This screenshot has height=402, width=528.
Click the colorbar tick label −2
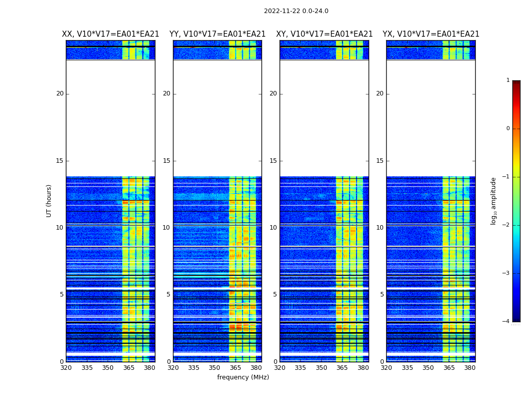(x=507, y=225)
